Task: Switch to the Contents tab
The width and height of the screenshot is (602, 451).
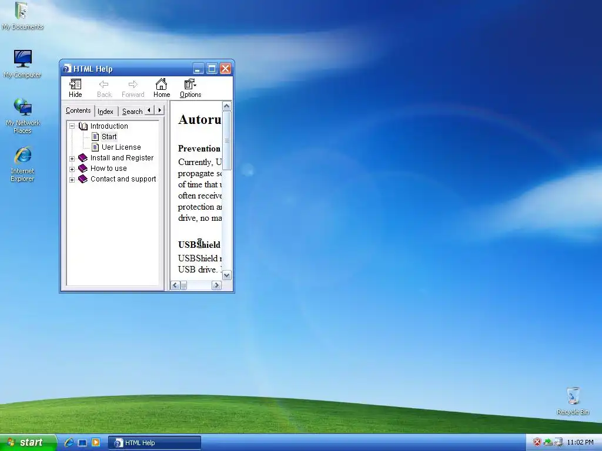Action: (78, 110)
